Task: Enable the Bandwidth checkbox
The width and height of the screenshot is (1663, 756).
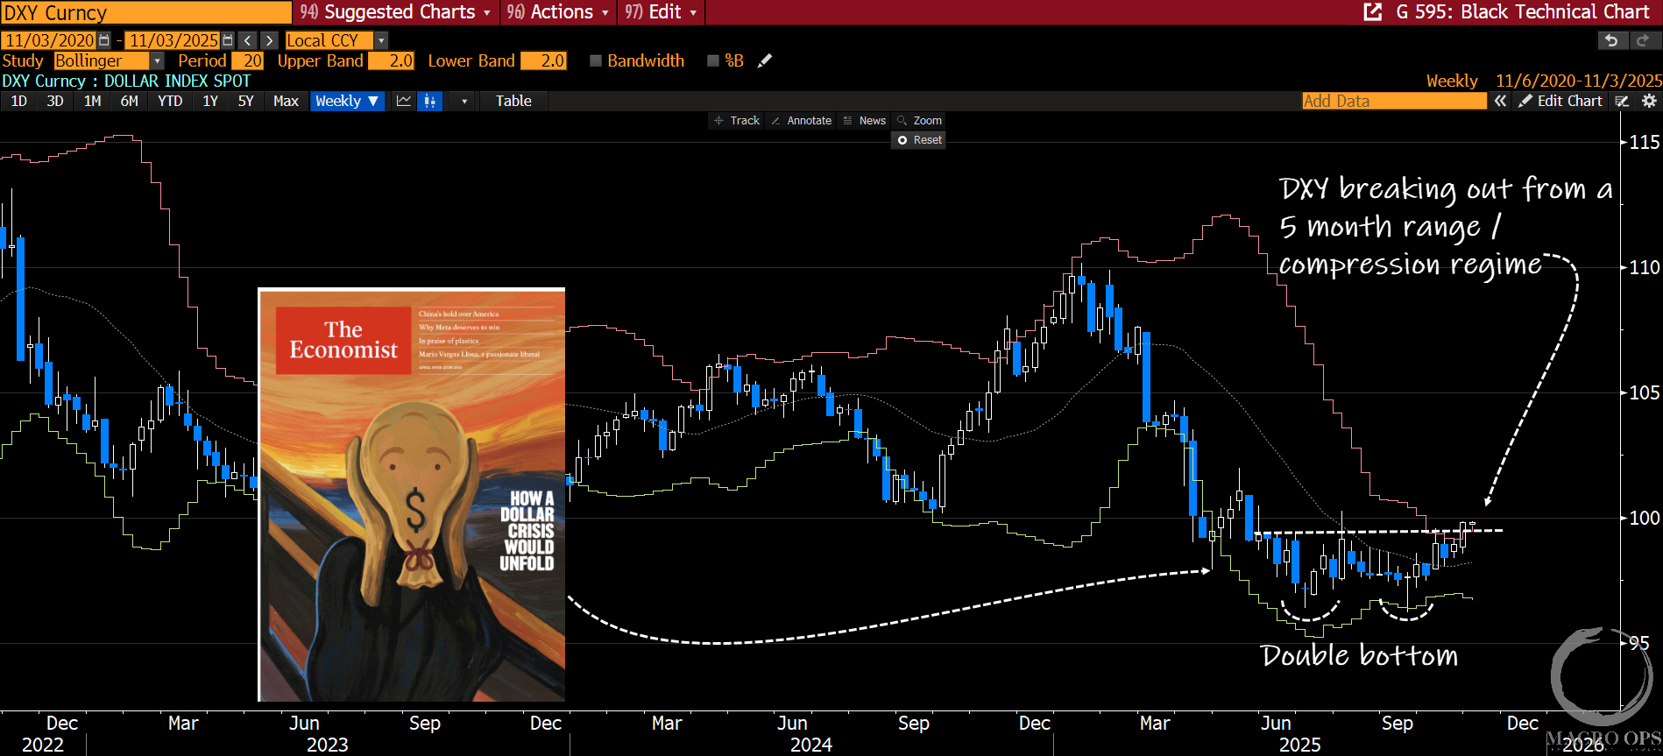Action: point(596,60)
